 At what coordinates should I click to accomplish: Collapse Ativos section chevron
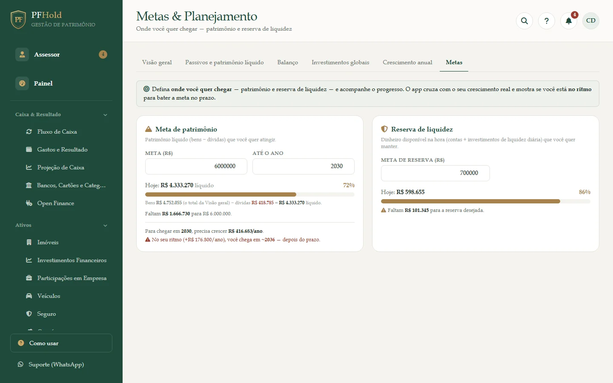105,226
